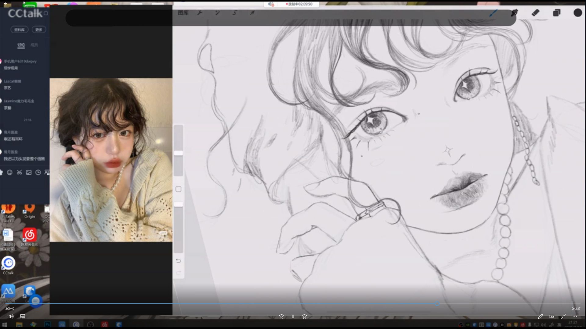The image size is (586, 329).
Task: Click the recording timer indicator
Action: [299, 4]
